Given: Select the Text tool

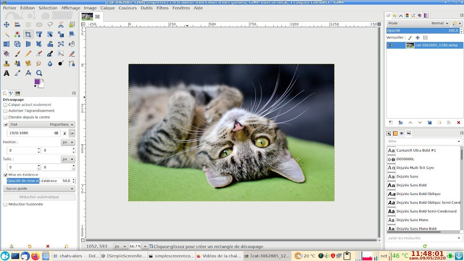Looking at the screenshot, I should (x=7, y=73).
